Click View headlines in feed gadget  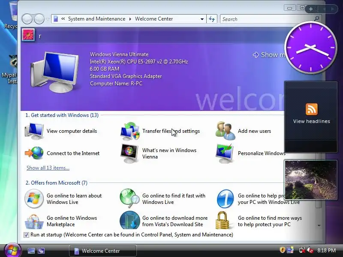(312, 121)
